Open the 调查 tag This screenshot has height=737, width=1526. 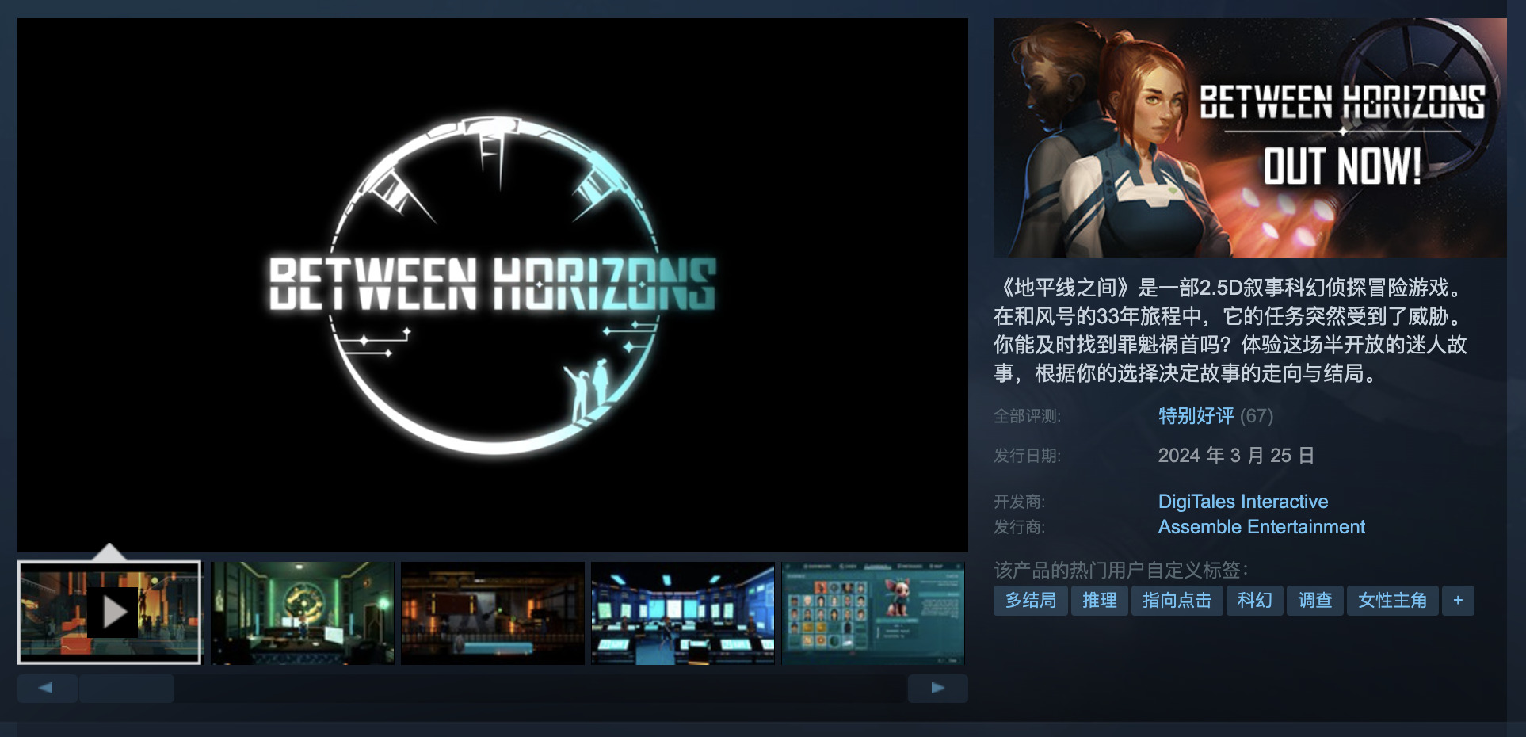click(1314, 601)
